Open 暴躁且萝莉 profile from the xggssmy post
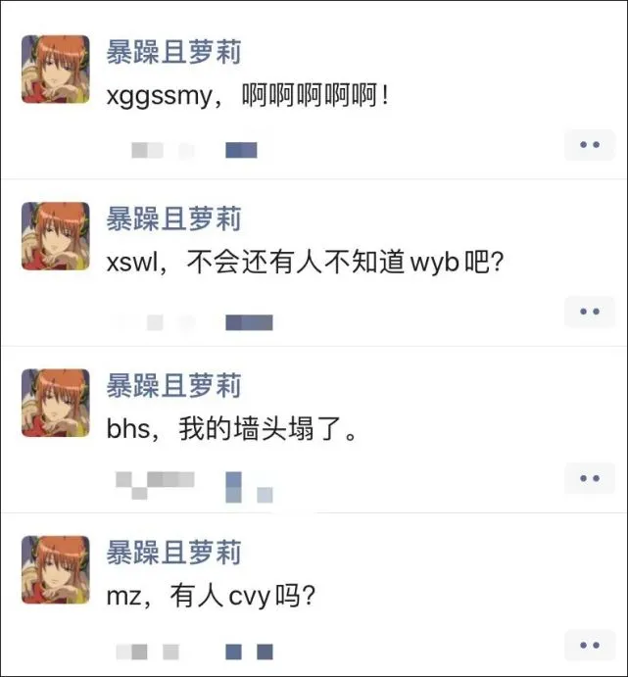Viewport: 628px width, 677px height. [x=173, y=52]
